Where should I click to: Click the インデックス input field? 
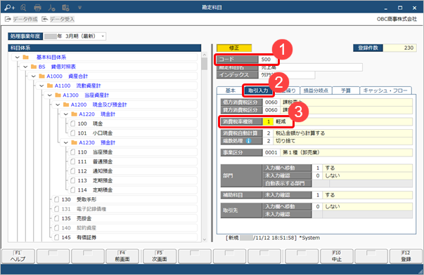(x=287, y=75)
